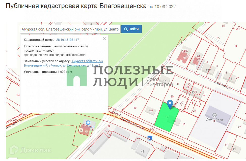246x161 pixels.
Task: Click building number 43 on map
Action: 143,151
